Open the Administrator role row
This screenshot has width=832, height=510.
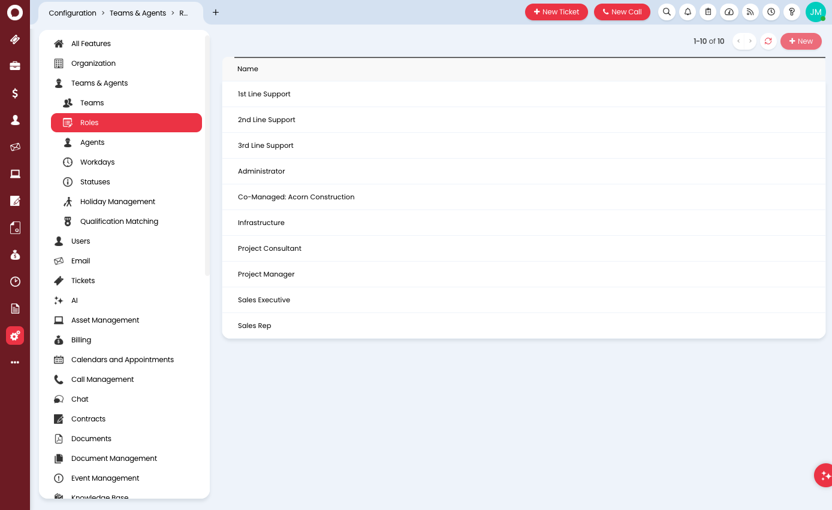click(x=524, y=171)
